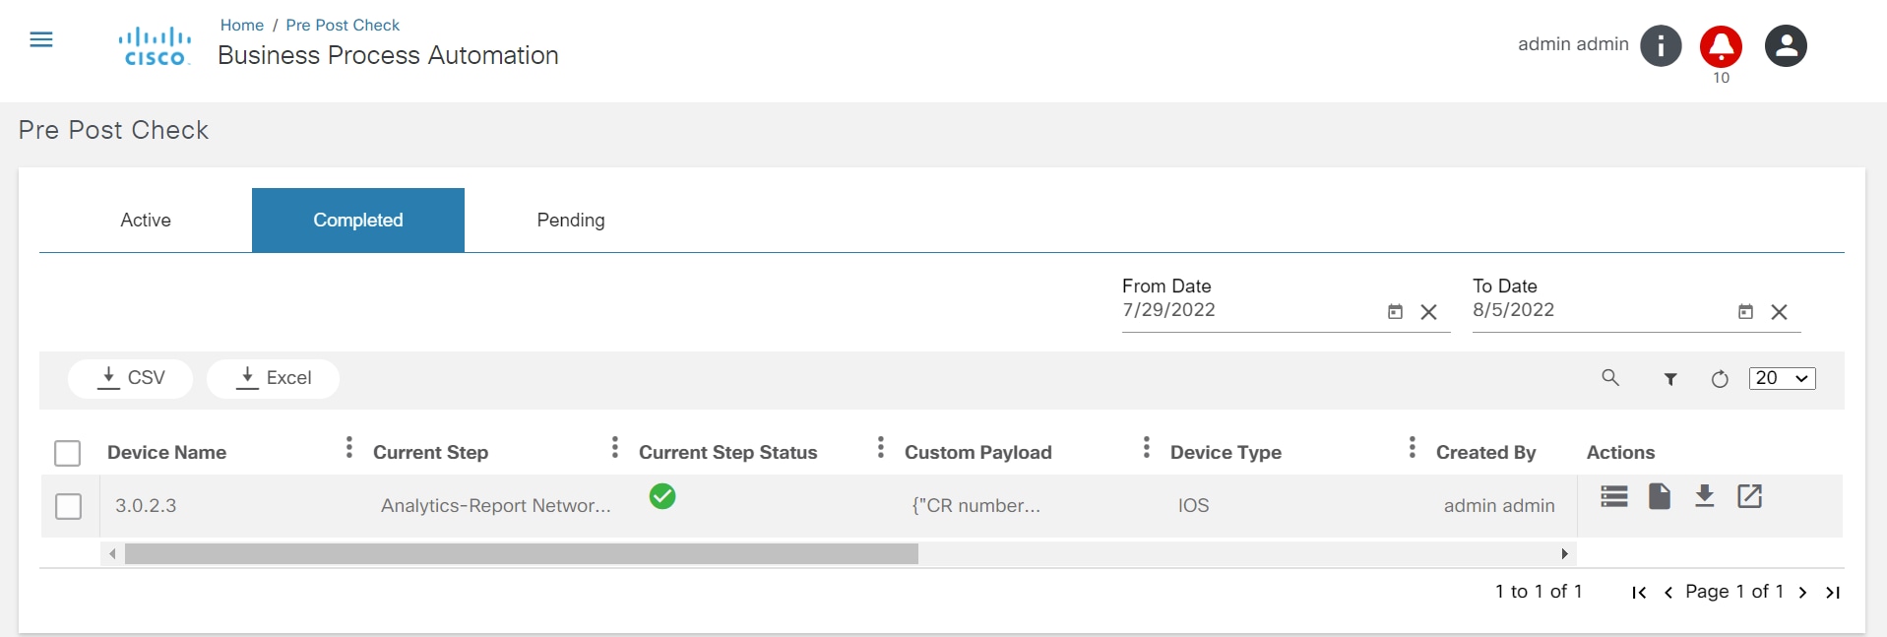Open the From Date calendar picker

[x=1395, y=312]
